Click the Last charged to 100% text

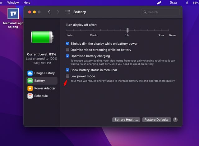pyautogui.click(x=42, y=59)
